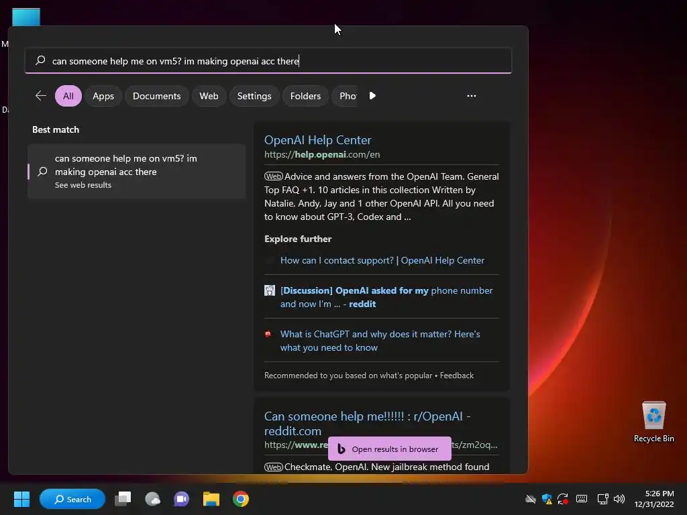
Task: Click the volume speaker tray icon
Action: [x=619, y=499]
